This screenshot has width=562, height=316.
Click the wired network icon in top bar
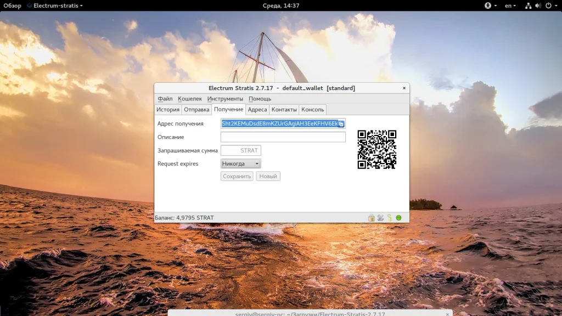528,5
